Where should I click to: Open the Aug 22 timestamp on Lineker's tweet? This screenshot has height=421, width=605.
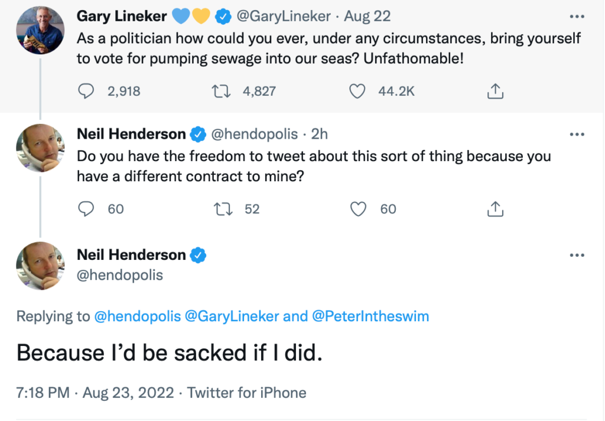[x=367, y=17]
